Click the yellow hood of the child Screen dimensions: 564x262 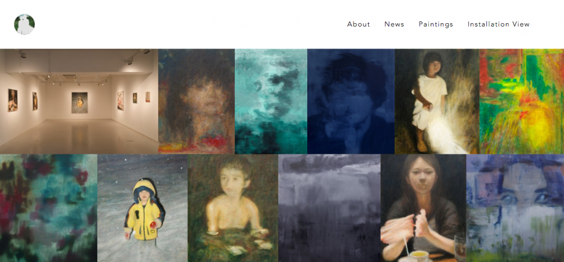tap(144, 187)
